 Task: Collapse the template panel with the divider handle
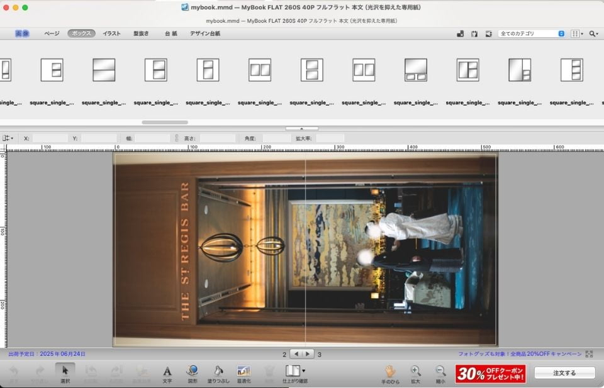pos(301,128)
